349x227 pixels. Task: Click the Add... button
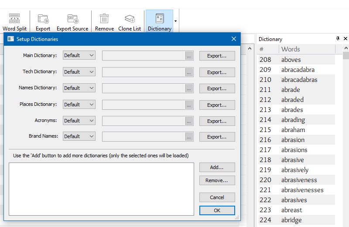click(217, 167)
